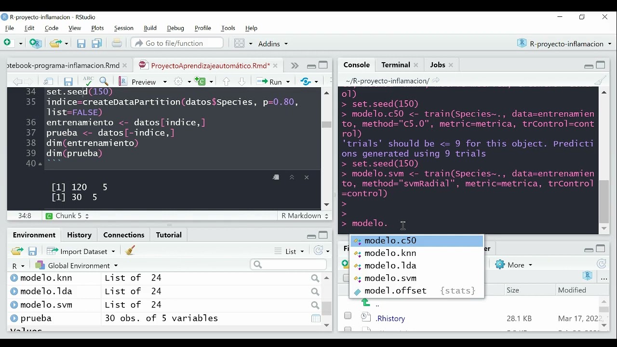Open Chunk 5 navigation dropdown
Image resolution: width=617 pixels, height=347 pixels.
67,216
